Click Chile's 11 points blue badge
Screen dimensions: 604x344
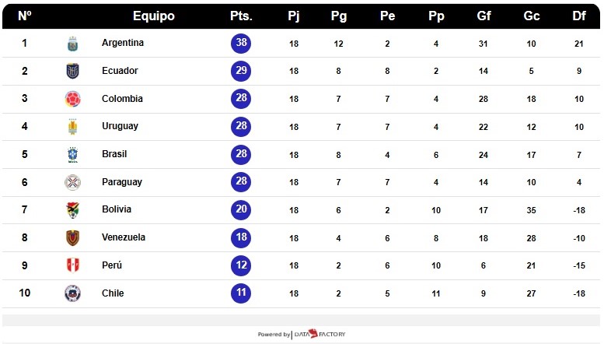tap(241, 293)
